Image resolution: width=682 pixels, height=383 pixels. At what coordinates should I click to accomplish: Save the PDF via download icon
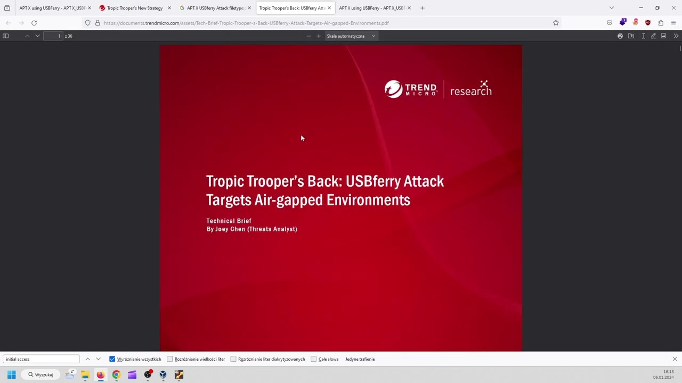[x=631, y=36]
